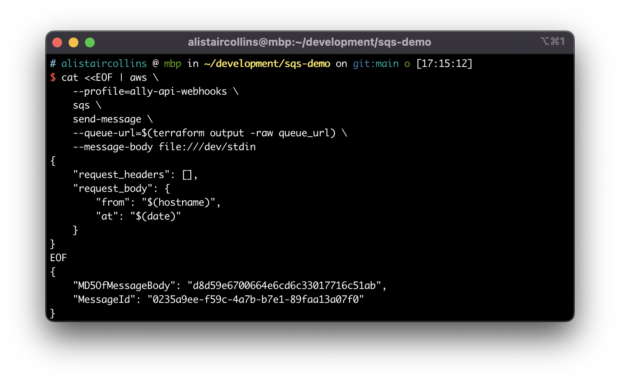Click the timestamp [17:15:12]
Image resolution: width=620 pixels, height=382 pixels.
444,64
